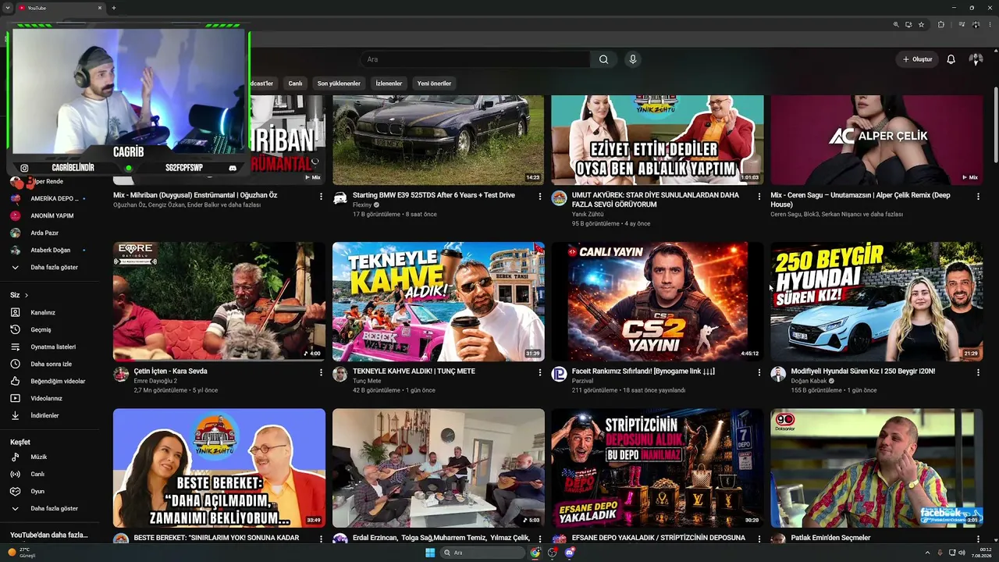999x562 pixels.
Task: Select the Canlı filter chip
Action: click(x=295, y=84)
